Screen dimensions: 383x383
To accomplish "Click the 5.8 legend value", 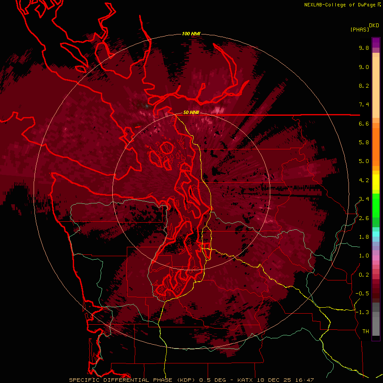I will pos(364,143).
